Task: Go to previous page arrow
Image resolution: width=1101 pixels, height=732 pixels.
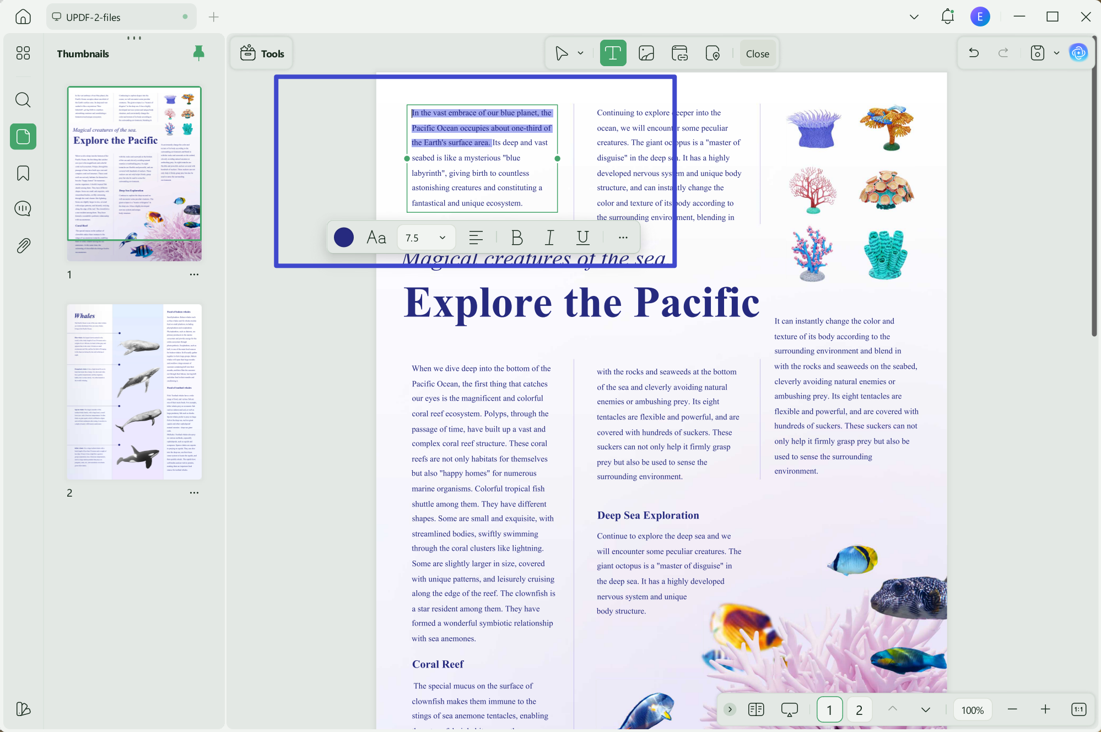Action: click(893, 709)
